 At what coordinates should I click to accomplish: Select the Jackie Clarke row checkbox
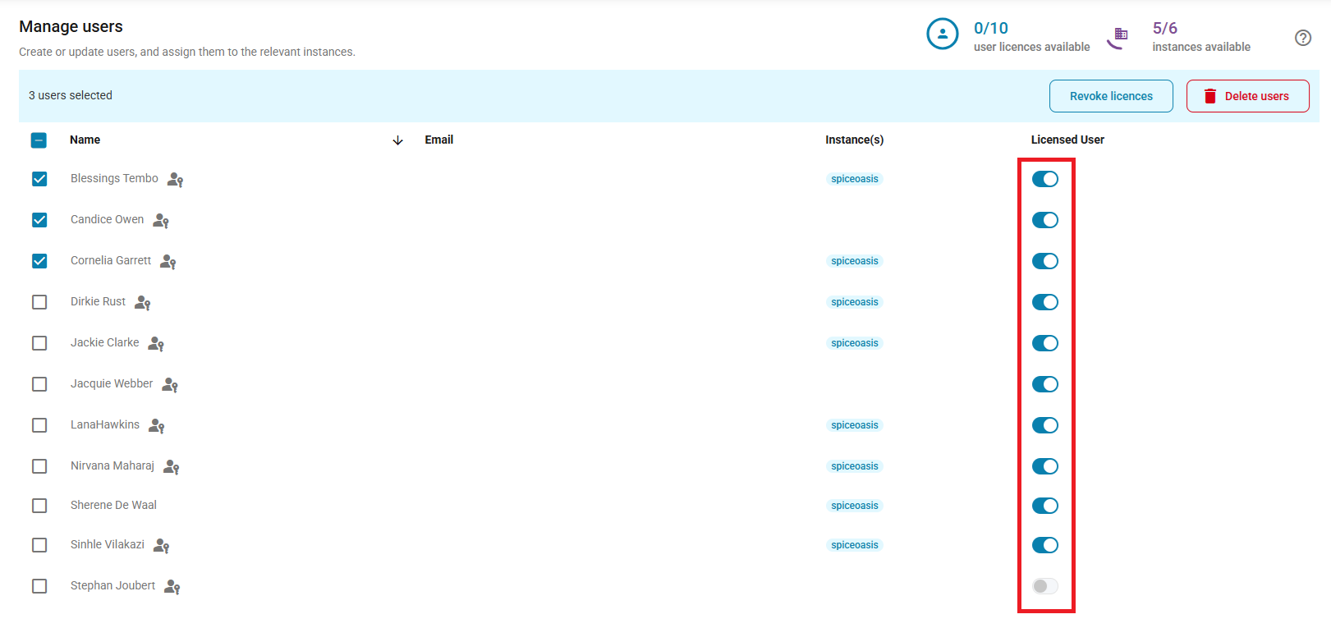pyautogui.click(x=39, y=343)
